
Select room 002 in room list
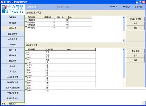(x=61, y=55)
